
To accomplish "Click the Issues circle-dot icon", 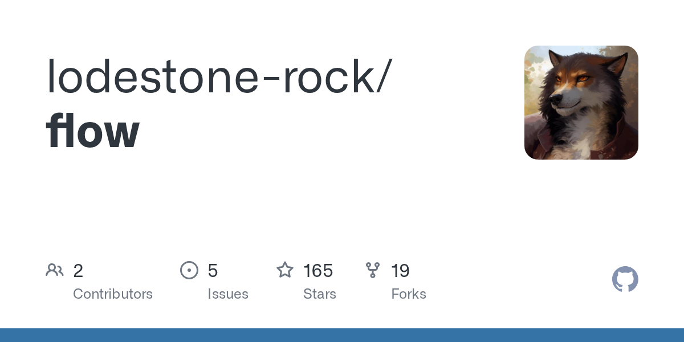I will (x=189, y=270).
